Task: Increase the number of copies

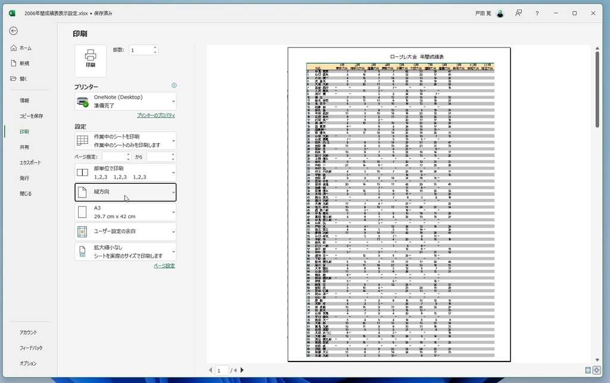Action: [155, 48]
